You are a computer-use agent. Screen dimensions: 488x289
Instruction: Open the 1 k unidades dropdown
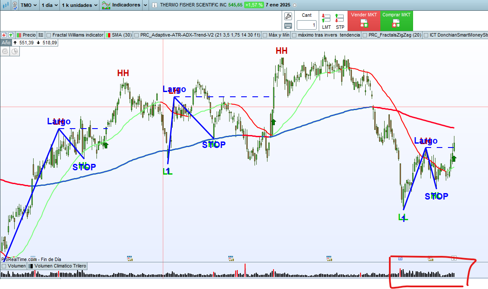[x=79, y=5]
